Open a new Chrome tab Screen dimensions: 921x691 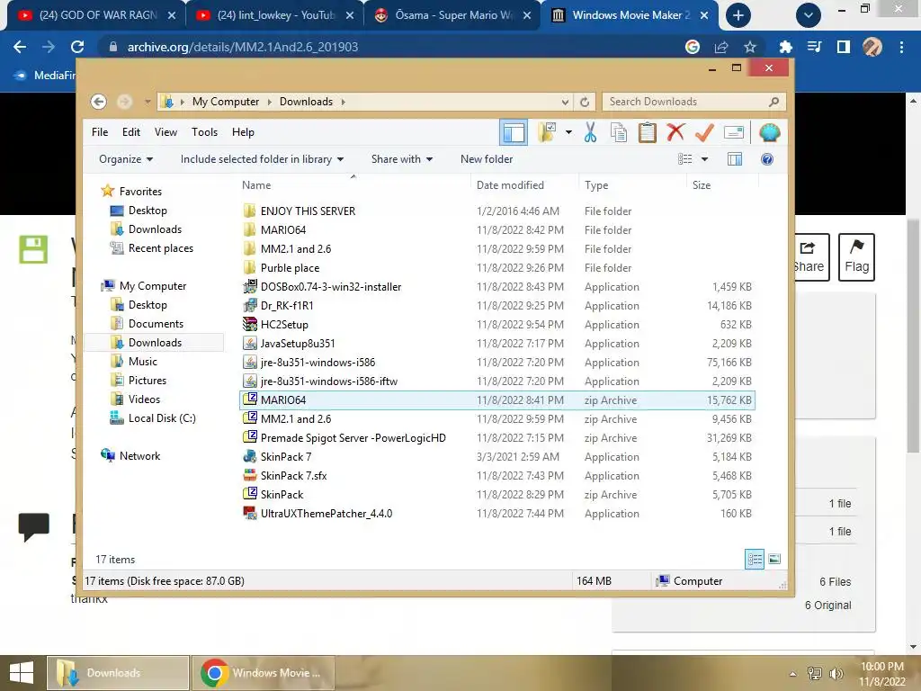pyautogui.click(x=738, y=15)
